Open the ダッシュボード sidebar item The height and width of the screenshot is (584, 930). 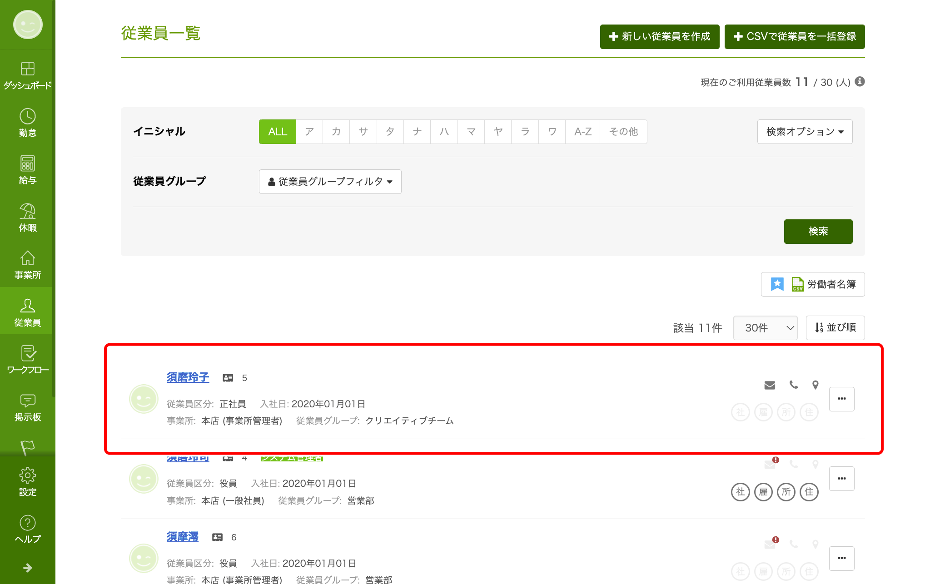tap(27, 75)
